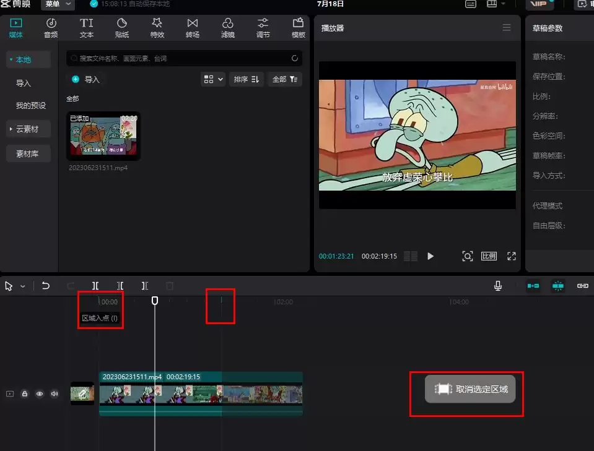Open fullscreen preview in player
The image size is (594, 451).
(x=512, y=256)
